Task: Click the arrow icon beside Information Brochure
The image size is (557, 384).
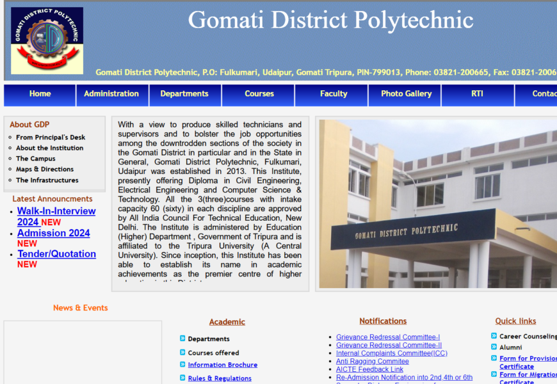Action: [182, 365]
